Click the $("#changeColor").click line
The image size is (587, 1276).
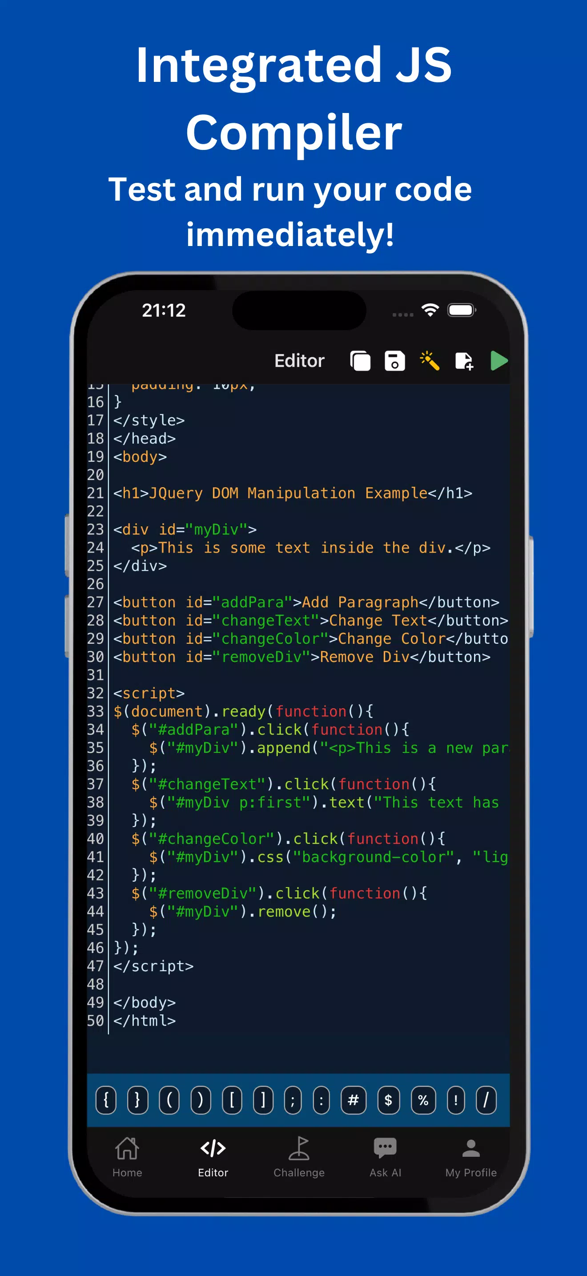(288, 839)
